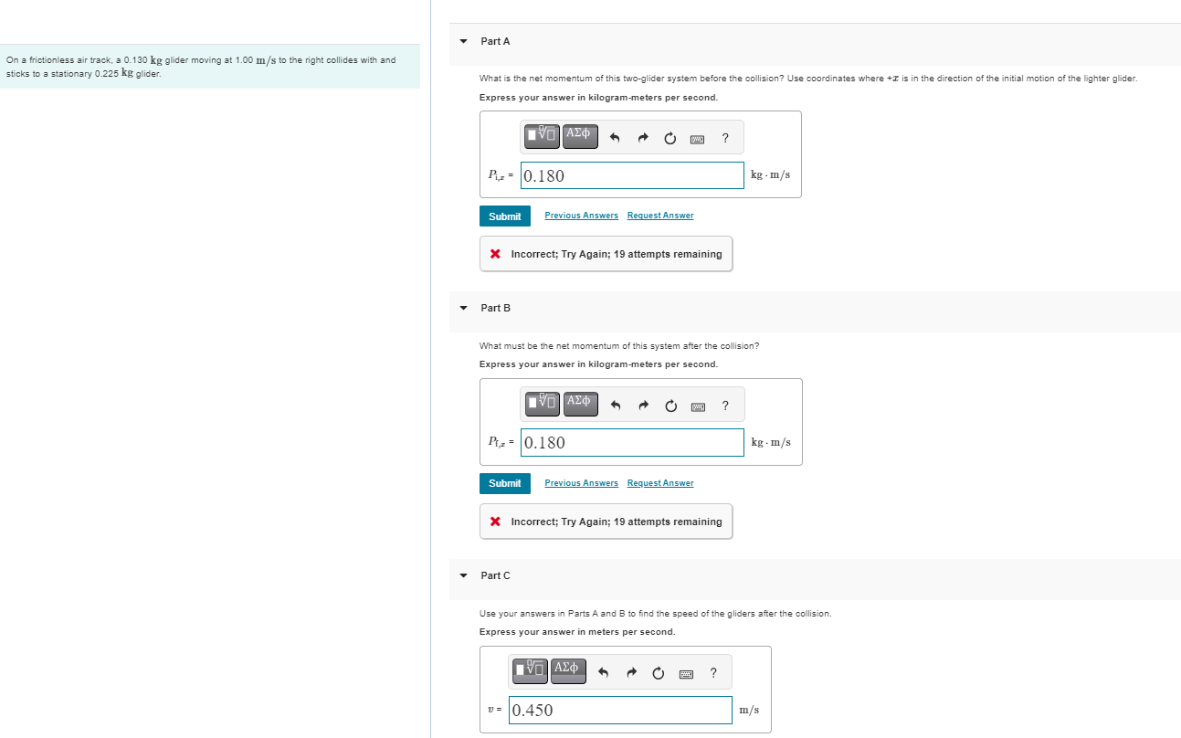Viewport: 1181px width, 738px height.
Task: Click the Part B question about net momentum
Action: [x=618, y=346]
